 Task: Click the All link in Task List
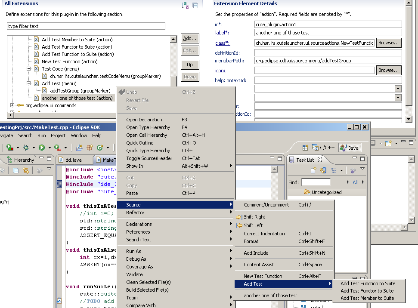pos(355,182)
